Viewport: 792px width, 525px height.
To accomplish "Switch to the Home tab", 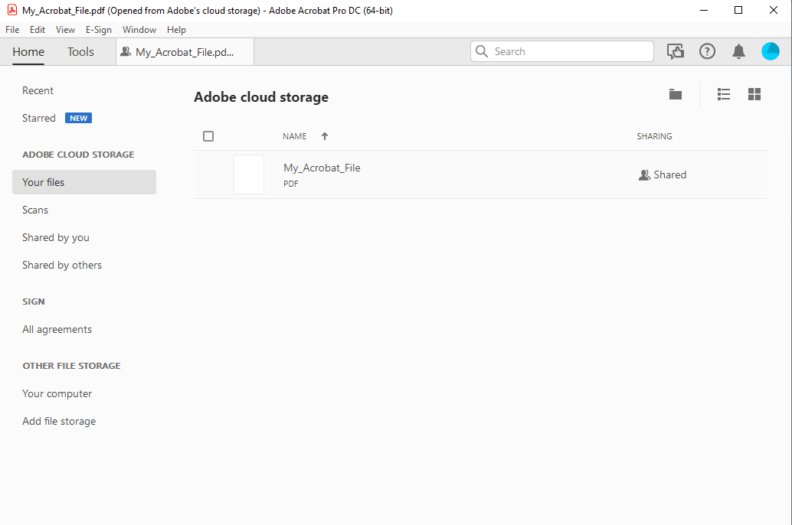I will (28, 52).
